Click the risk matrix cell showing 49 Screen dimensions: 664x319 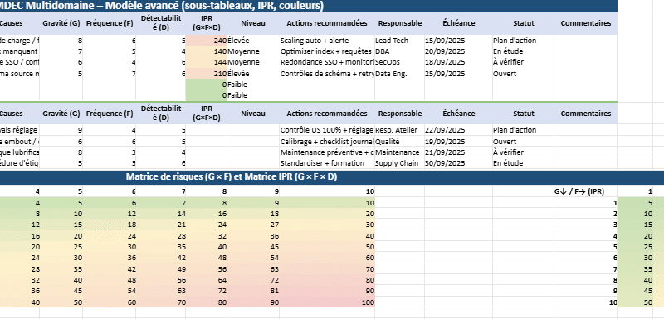click(161, 269)
